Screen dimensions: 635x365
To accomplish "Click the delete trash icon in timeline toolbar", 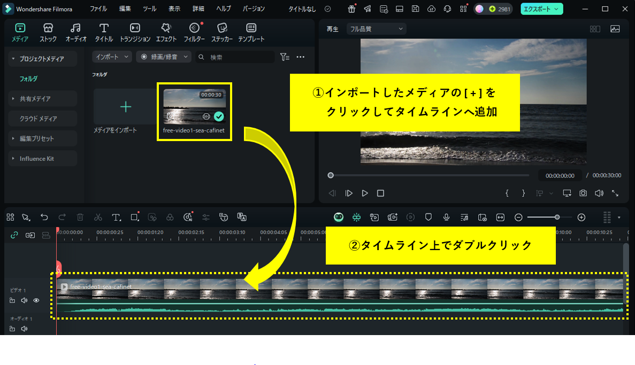I will click(80, 217).
